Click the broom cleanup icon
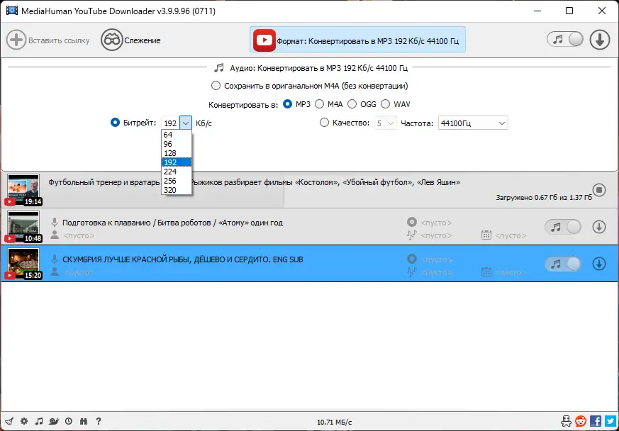This screenshot has width=619, height=431. 10,422
